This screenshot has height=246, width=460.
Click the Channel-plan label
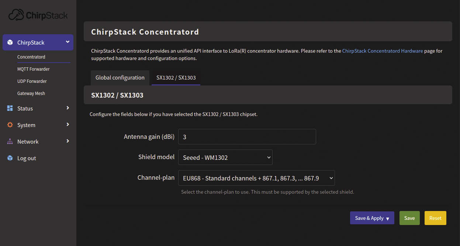click(x=156, y=178)
